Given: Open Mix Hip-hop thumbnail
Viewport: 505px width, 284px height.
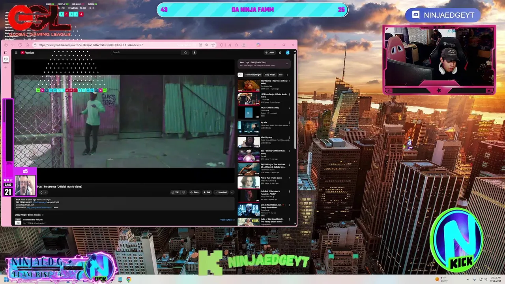Looking at the screenshot, I should 249,142.
